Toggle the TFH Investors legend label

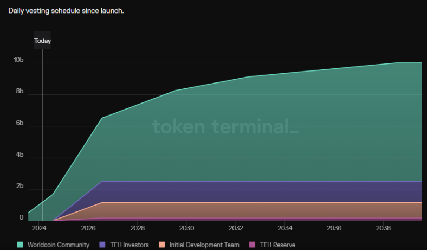pyautogui.click(x=129, y=245)
